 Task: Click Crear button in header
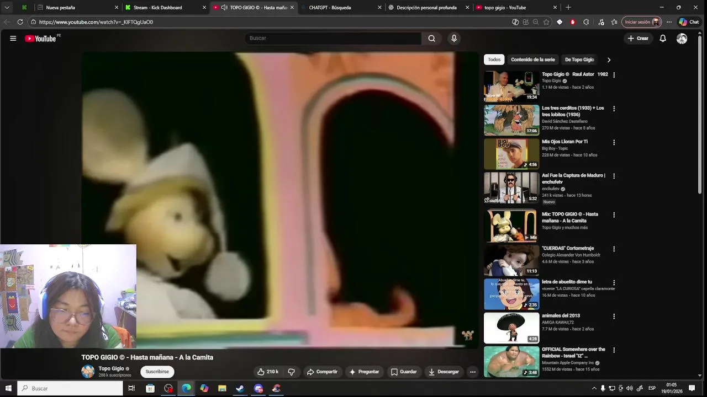tap(638, 39)
